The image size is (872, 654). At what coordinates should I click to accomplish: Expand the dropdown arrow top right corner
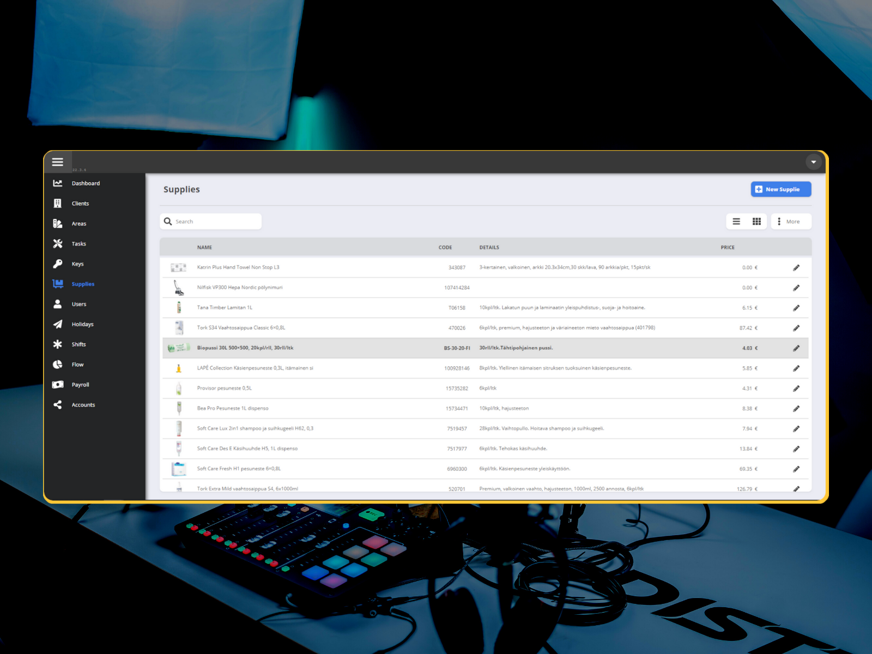814,161
